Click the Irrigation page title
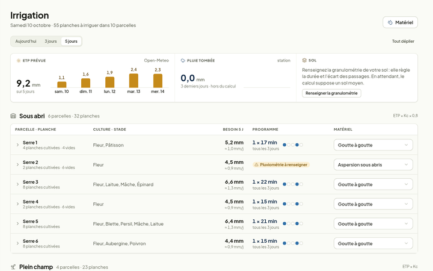The image size is (433, 271). 29,15
